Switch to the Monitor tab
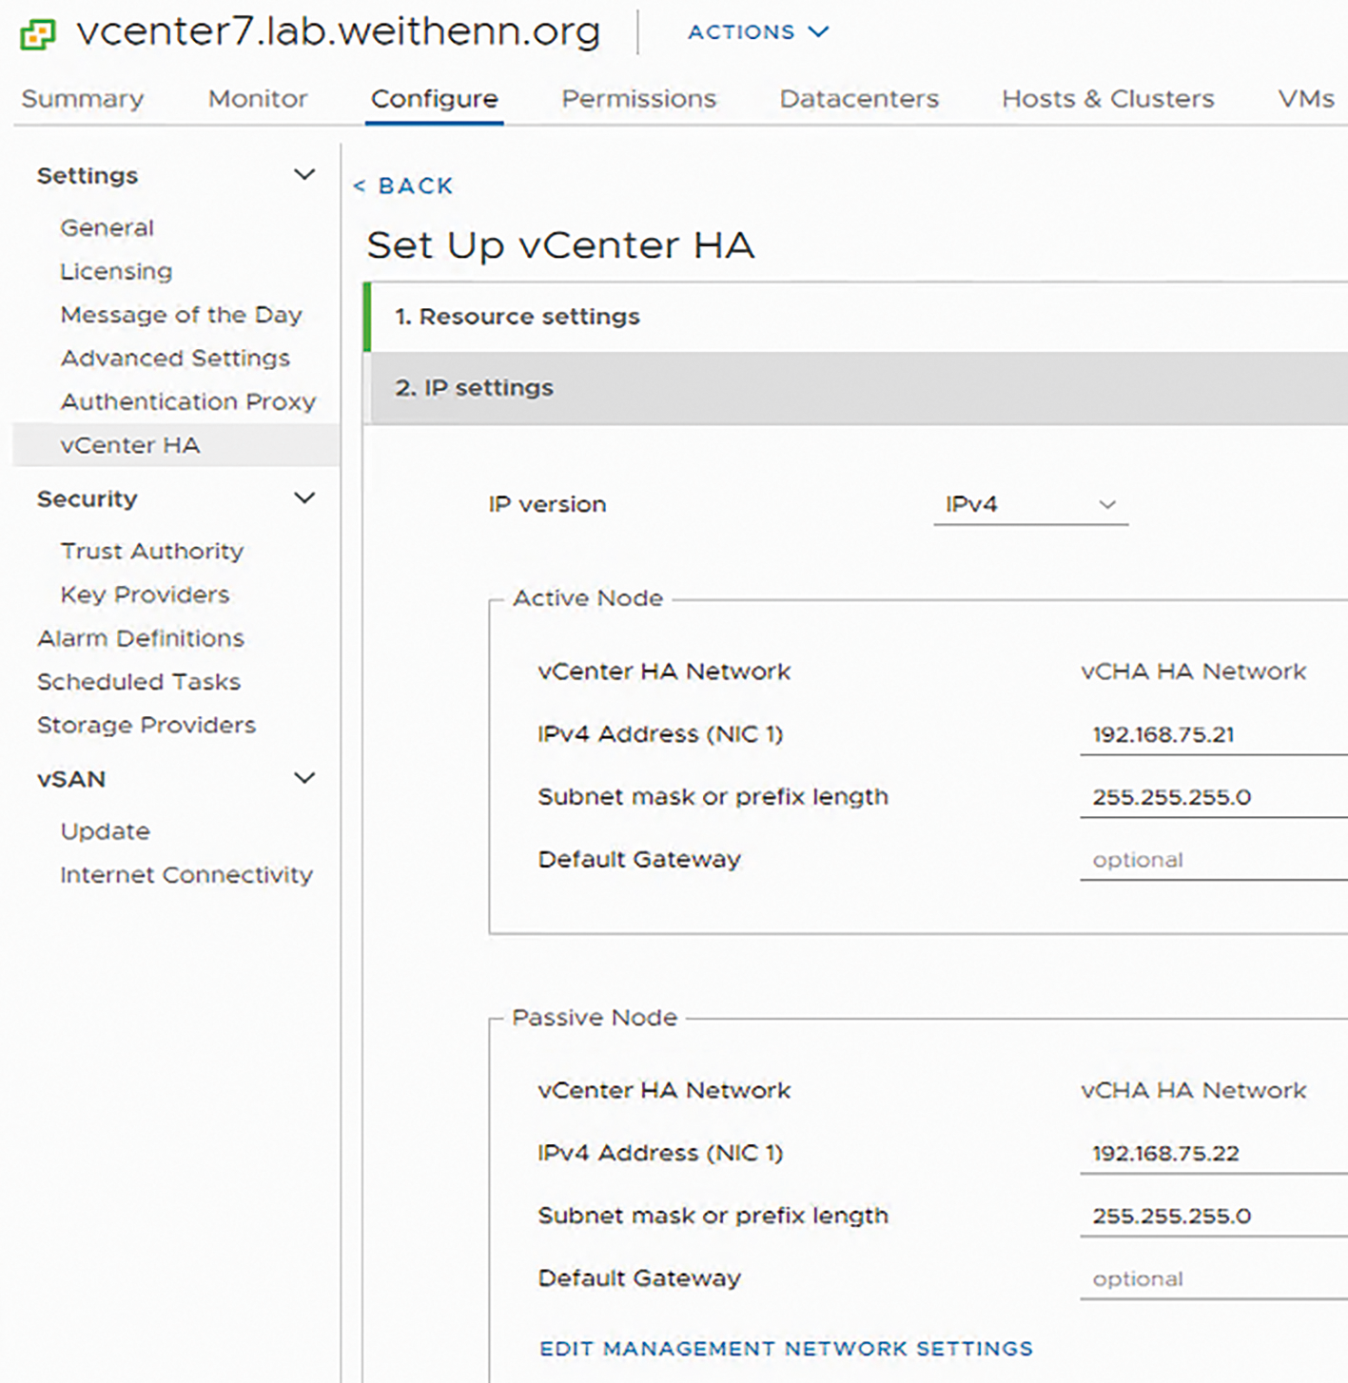The width and height of the screenshot is (1348, 1383). (x=258, y=99)
